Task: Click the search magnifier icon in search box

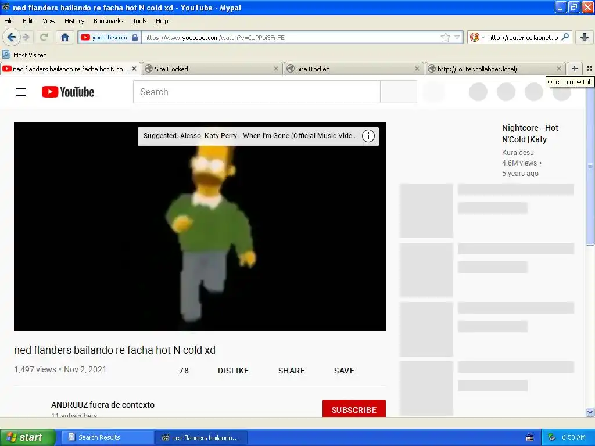Action: point(565,37)
